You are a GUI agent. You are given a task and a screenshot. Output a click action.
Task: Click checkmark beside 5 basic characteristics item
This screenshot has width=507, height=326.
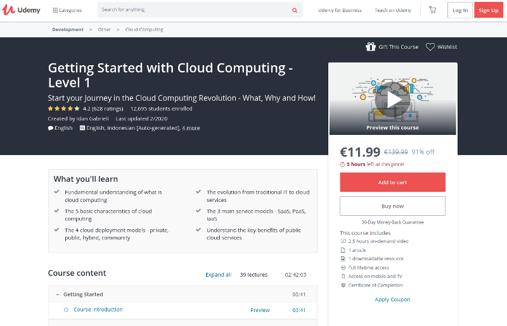(x=56, y=211)
